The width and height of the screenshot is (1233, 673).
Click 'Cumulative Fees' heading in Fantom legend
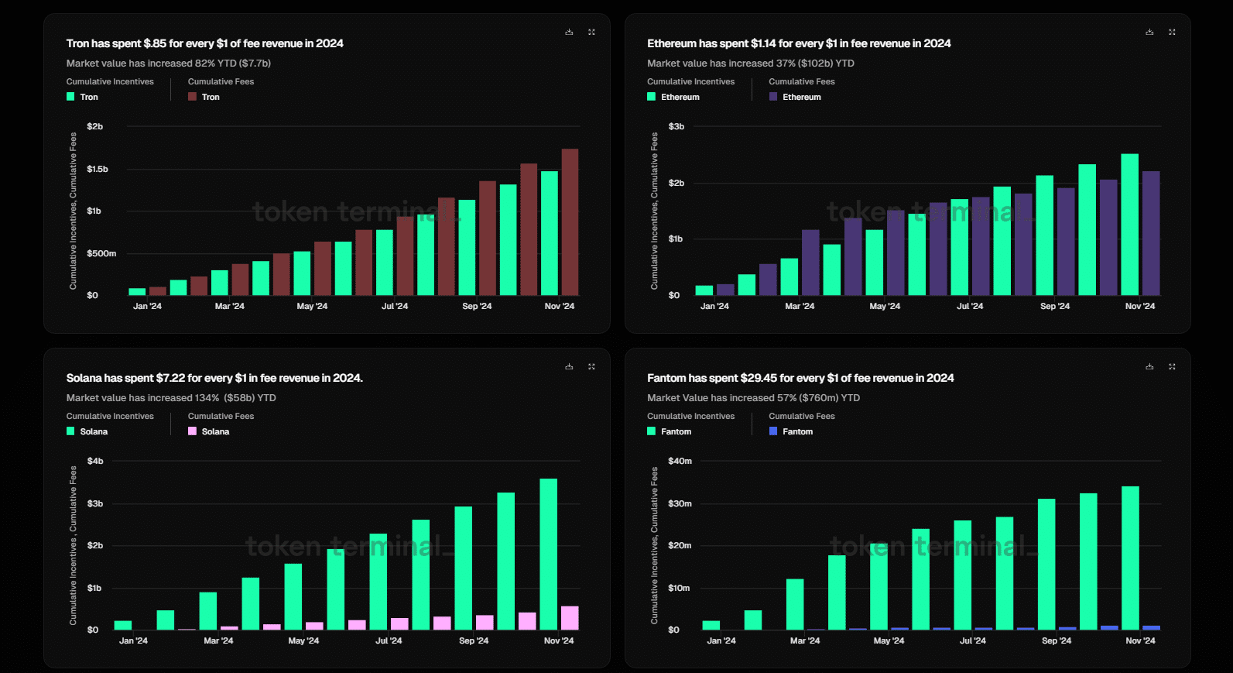(x=802, y=416)
